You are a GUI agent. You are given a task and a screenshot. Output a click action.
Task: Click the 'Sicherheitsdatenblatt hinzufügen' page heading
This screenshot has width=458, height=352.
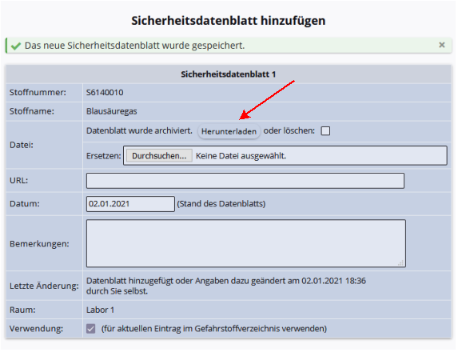pos(229,21)
